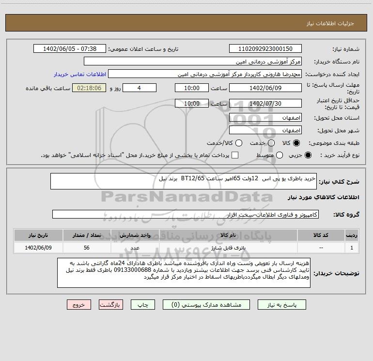This screenshot has height=361, width=373.
Task: Select the خدمت radio button
Action: (x=271, y=143)
